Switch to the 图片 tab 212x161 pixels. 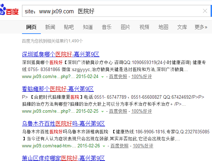click(125, 27)
